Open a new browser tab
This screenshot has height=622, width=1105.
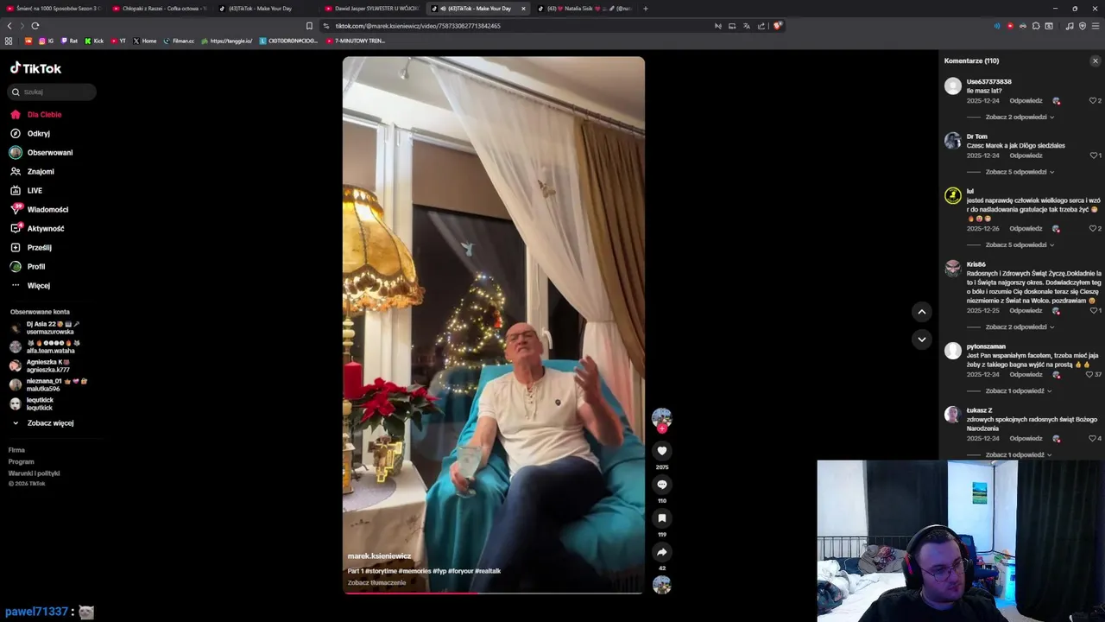pyautogui.click(x=645, y=9)
